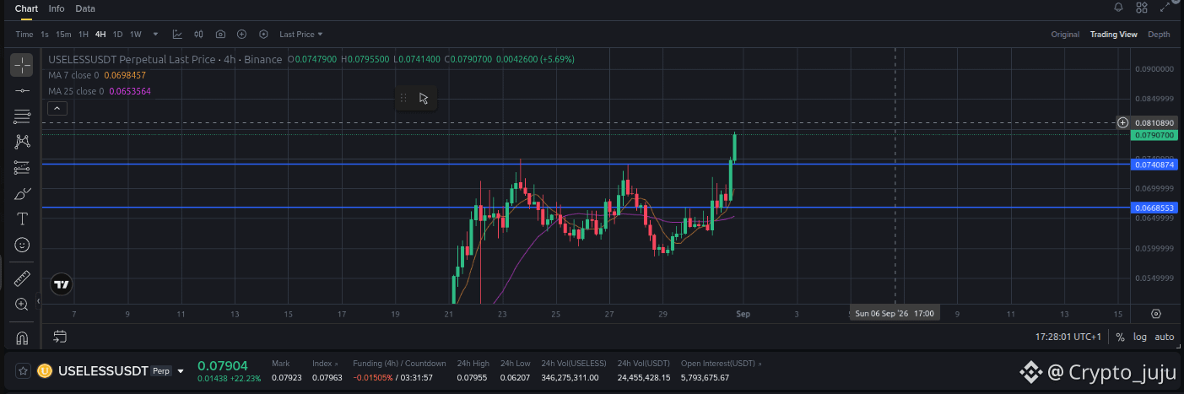
Task: Expand chart to fullscreen
Action: click(x=1165, y=8)
